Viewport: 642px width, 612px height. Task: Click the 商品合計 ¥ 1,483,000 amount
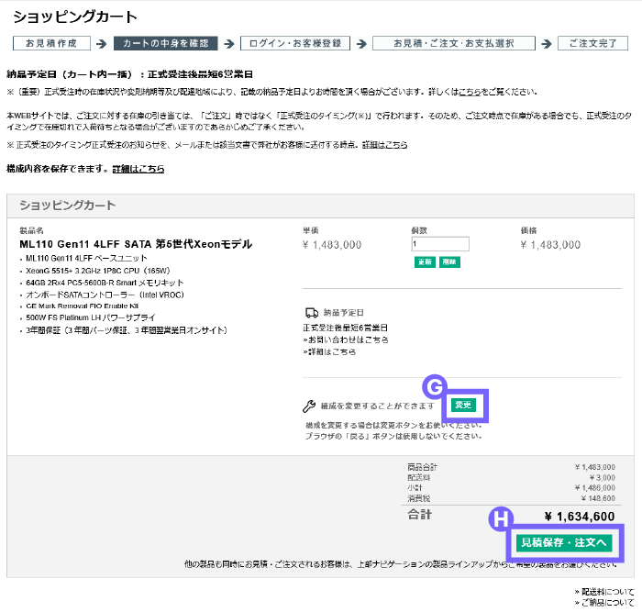click(x=595, y=467)
